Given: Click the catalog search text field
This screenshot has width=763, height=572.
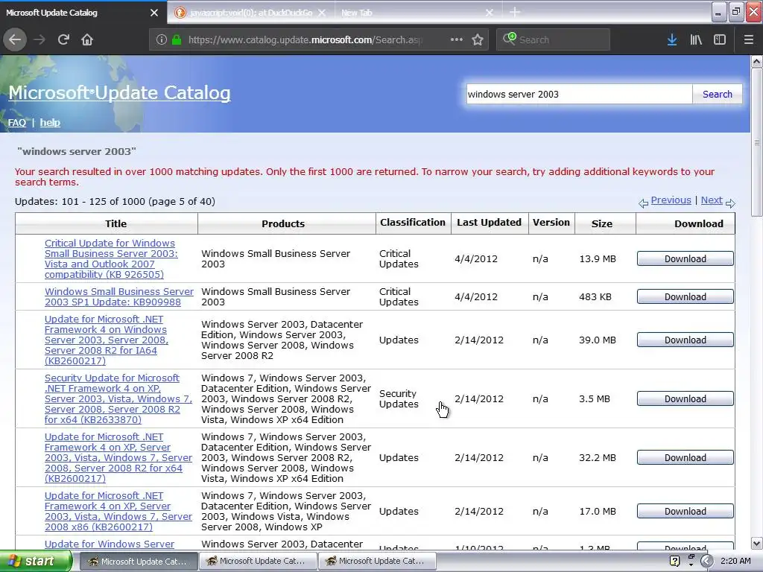Looking at the screenshot, I should pos(579,95).
